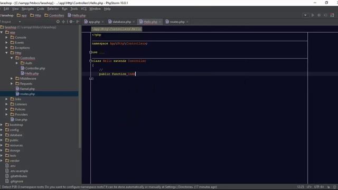The image size is (338, 190).
Task: Click the Project panel vertical scrollbar
Action: (80, 87)
